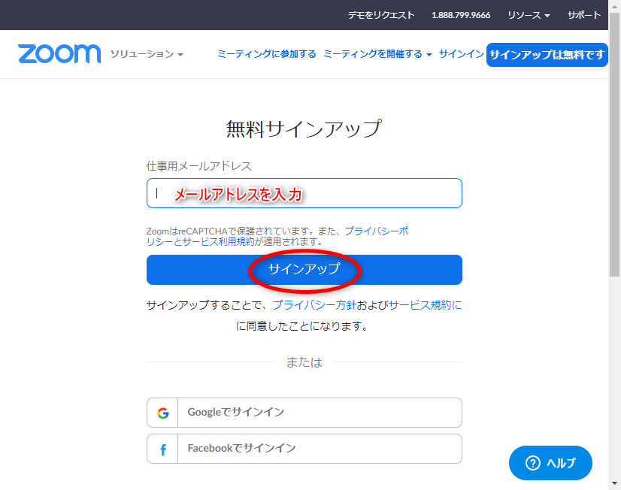Select Googleでサインイン option

point(304,413)
